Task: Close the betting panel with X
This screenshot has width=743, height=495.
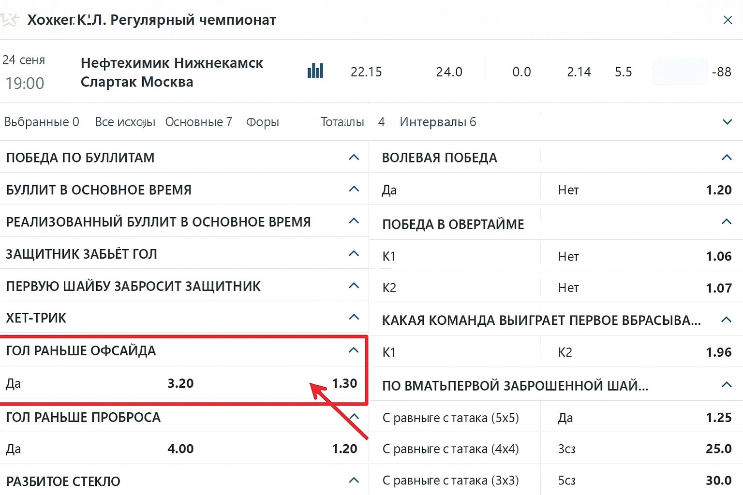Action: (727, 20)
